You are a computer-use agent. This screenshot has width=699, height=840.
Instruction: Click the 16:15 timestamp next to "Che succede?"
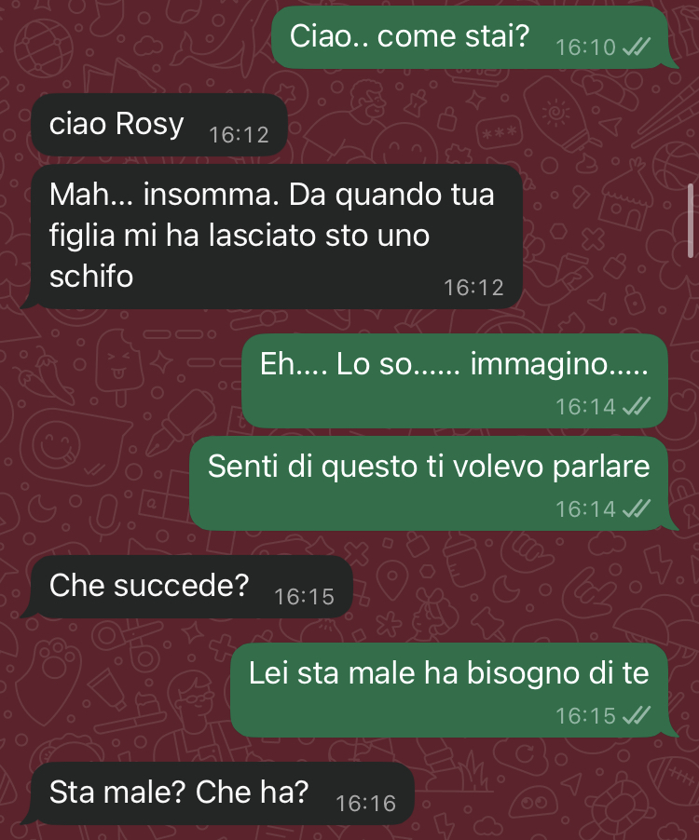coord(305,597)
